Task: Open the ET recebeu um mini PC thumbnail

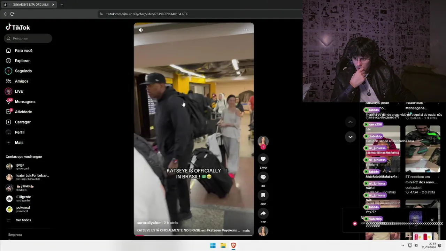Action: 423,149
